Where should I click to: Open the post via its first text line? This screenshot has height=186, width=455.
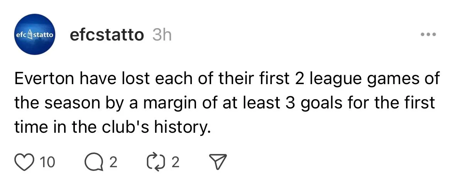point(227,79)
